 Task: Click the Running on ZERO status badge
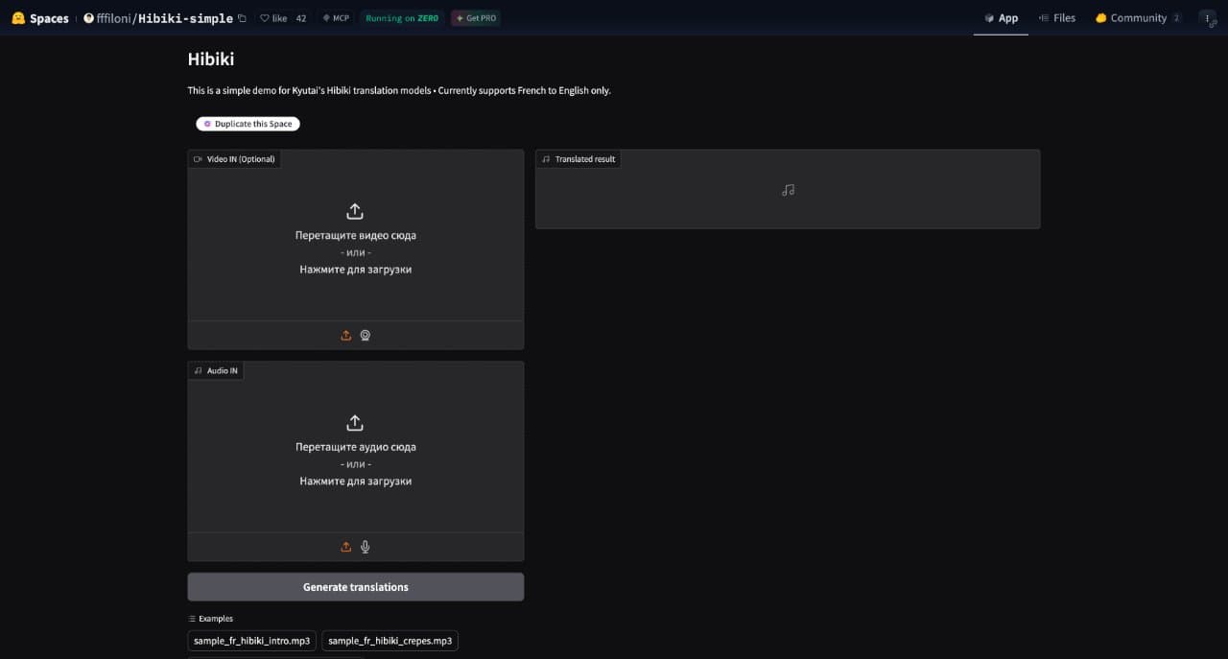[402, 18]
